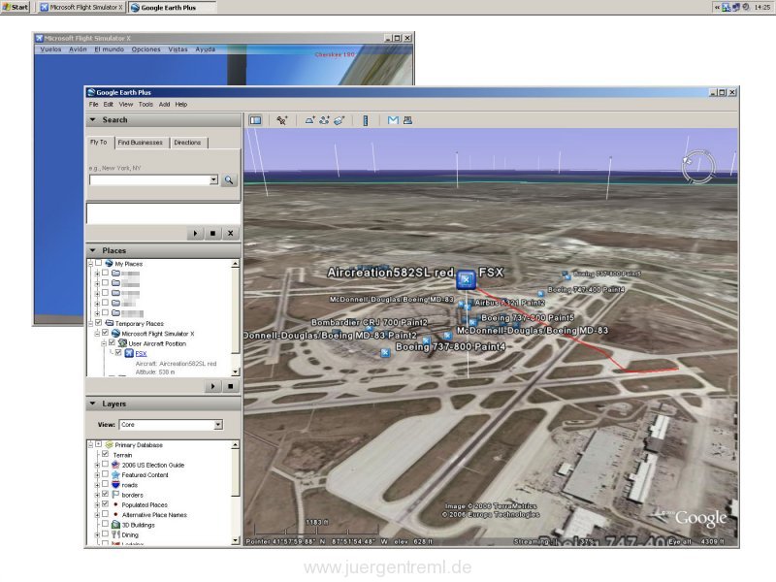Click the User Aircraft Position network icon
Screen dimensions: 776x582
tap(122, 343)
